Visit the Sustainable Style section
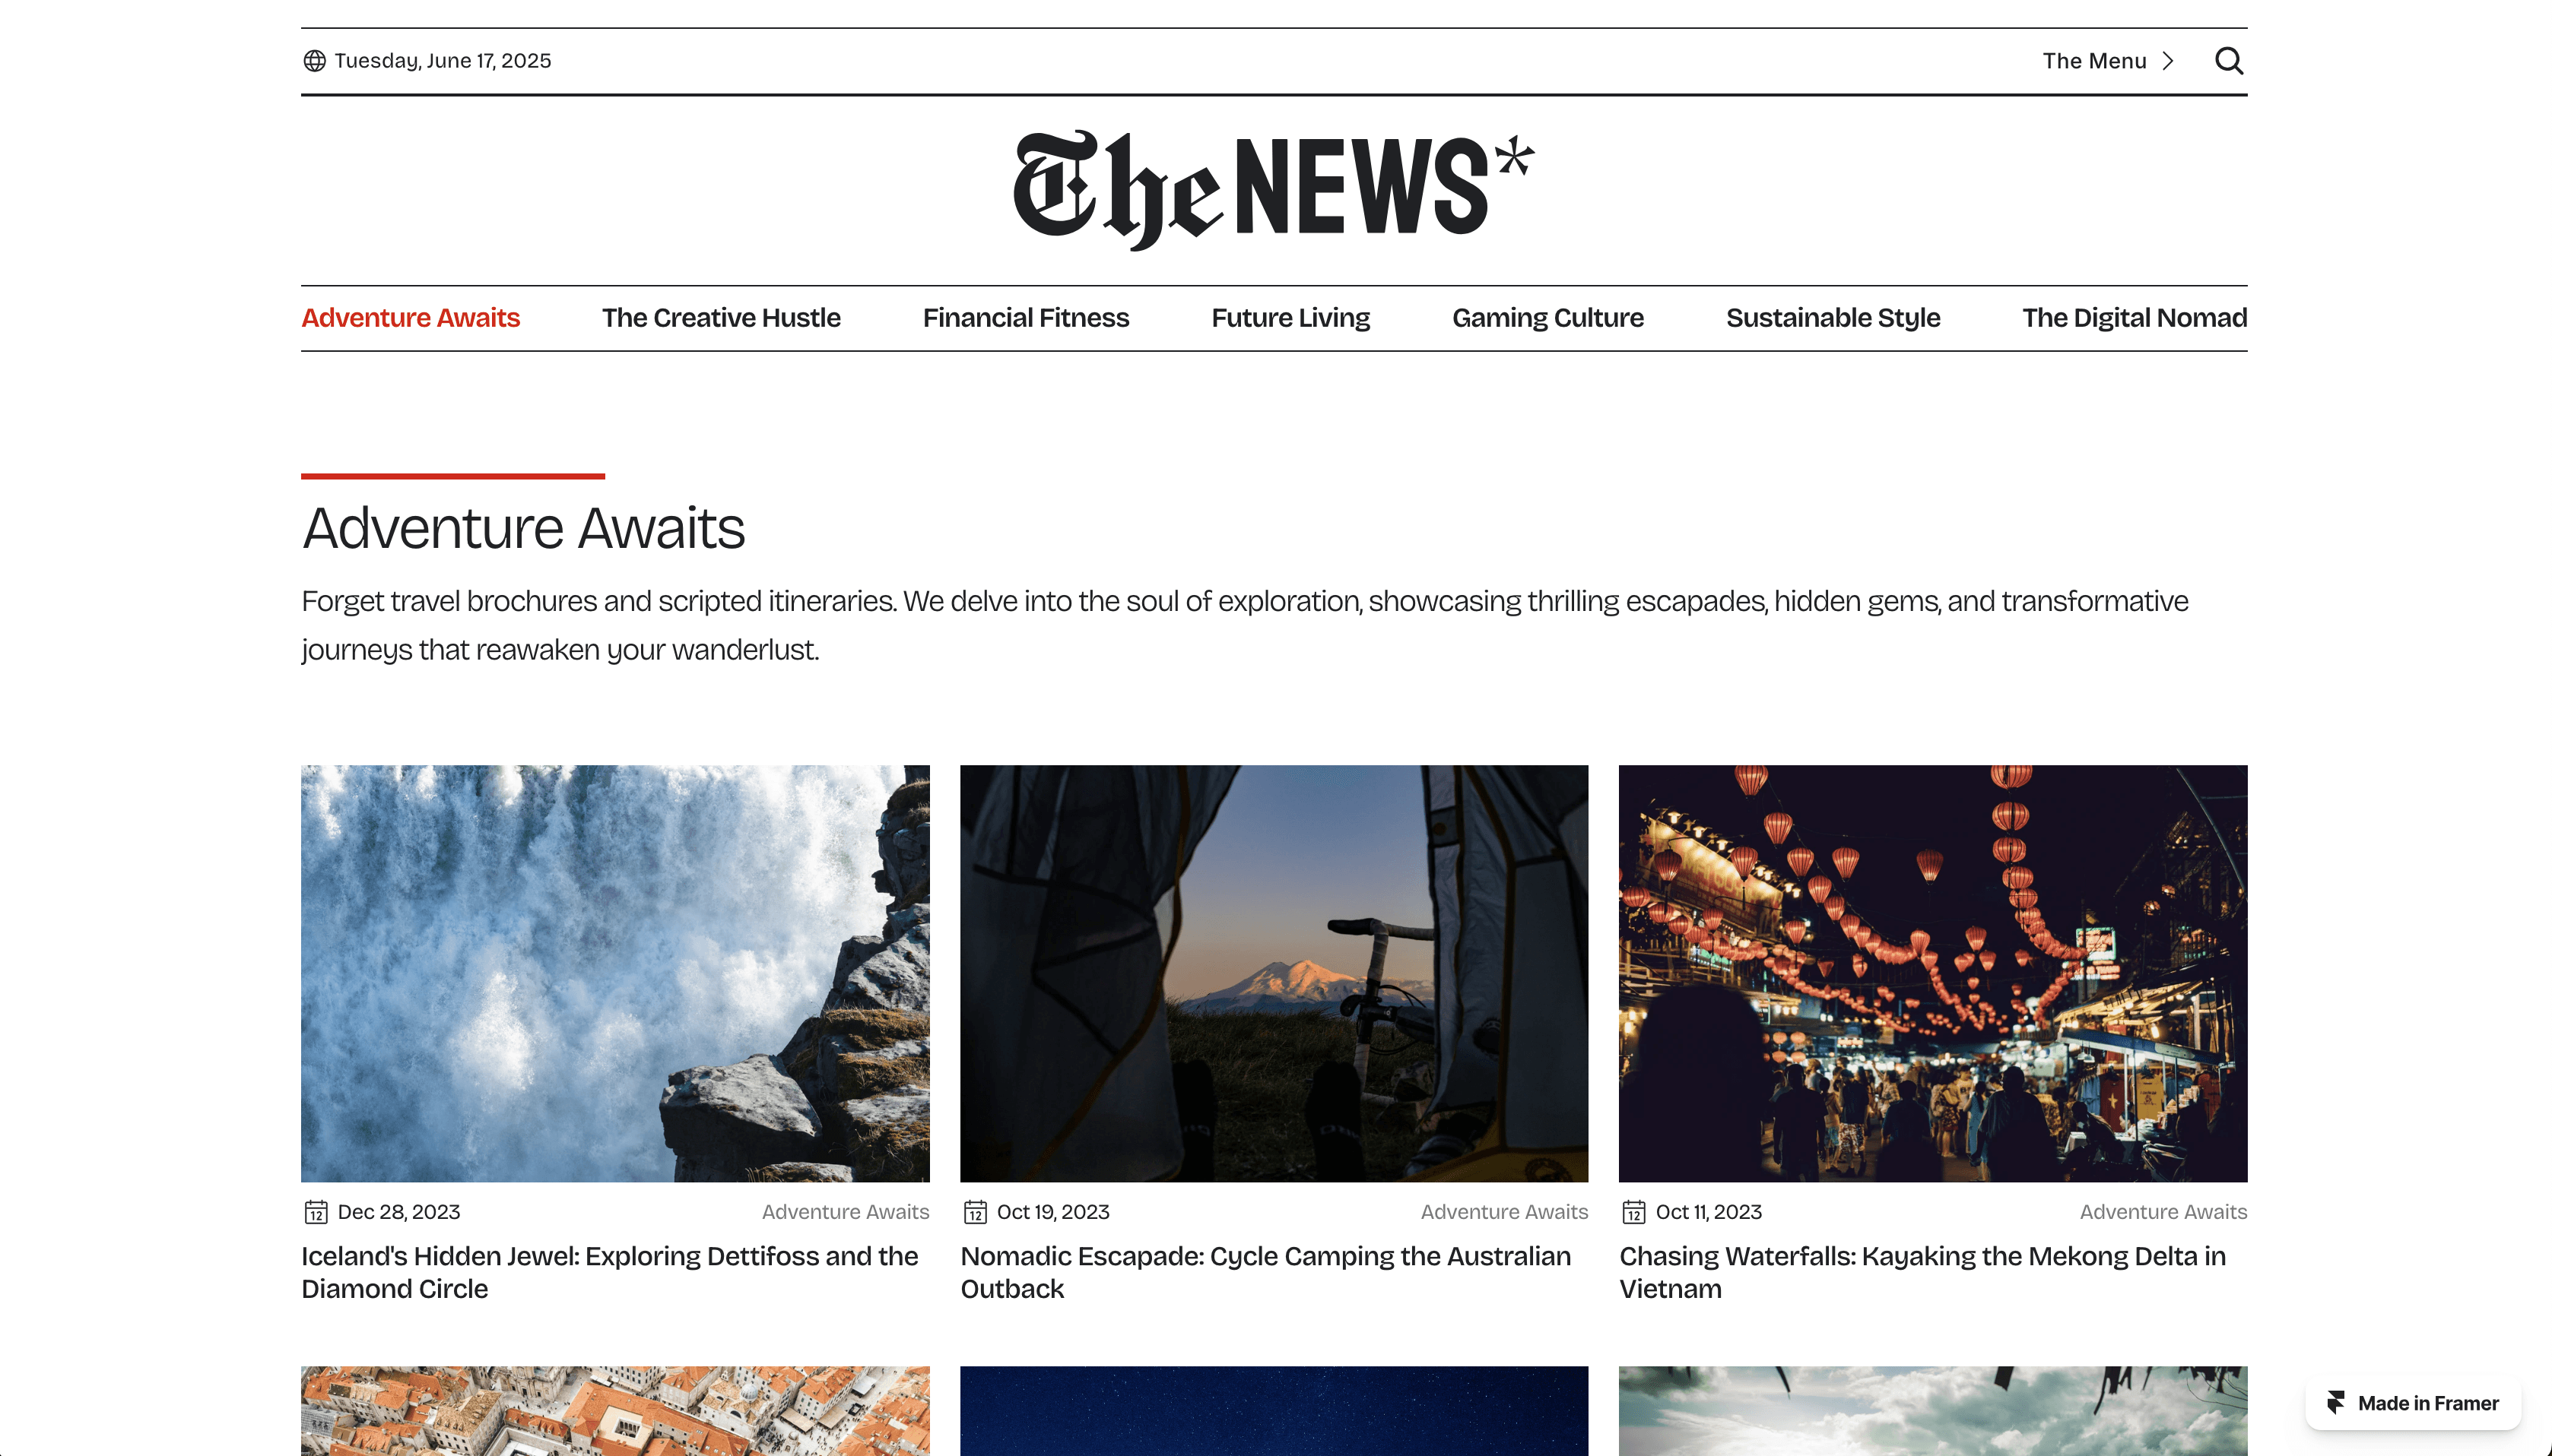This screenshot has height=1456, width=2552. [1833, 318]
